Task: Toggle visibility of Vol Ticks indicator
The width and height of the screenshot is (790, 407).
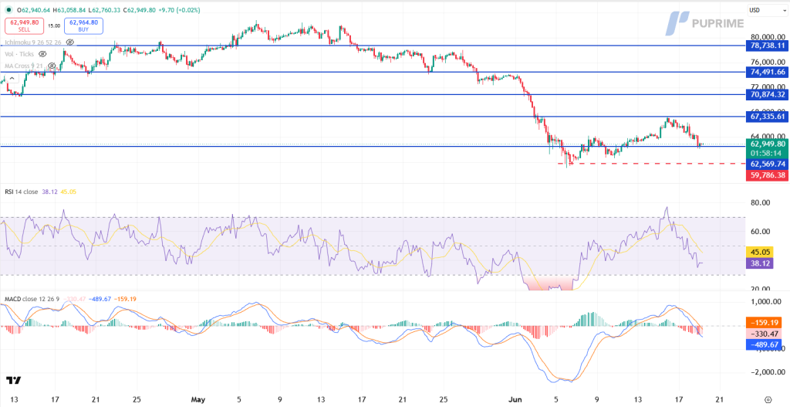Action: 43,53
